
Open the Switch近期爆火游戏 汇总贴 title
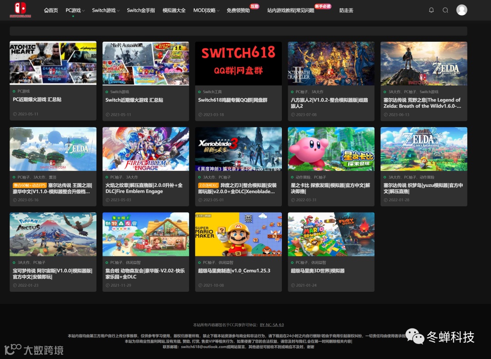point(134,100)
